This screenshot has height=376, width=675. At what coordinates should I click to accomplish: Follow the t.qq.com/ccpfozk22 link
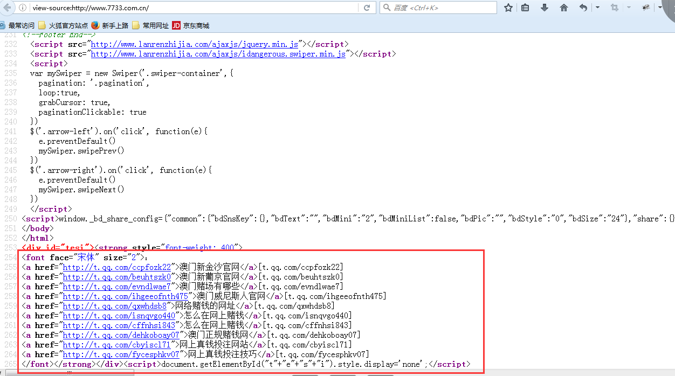point(117,267)
